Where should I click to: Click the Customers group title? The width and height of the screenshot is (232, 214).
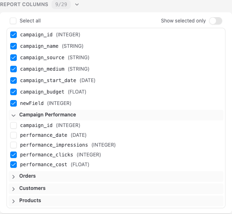(32, 188)
